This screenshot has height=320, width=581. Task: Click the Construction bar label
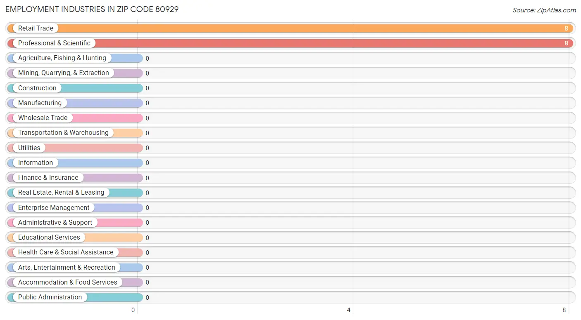37,88
